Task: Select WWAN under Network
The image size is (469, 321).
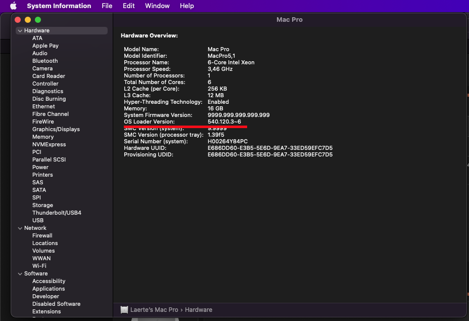Action: (x=41, y=258)
